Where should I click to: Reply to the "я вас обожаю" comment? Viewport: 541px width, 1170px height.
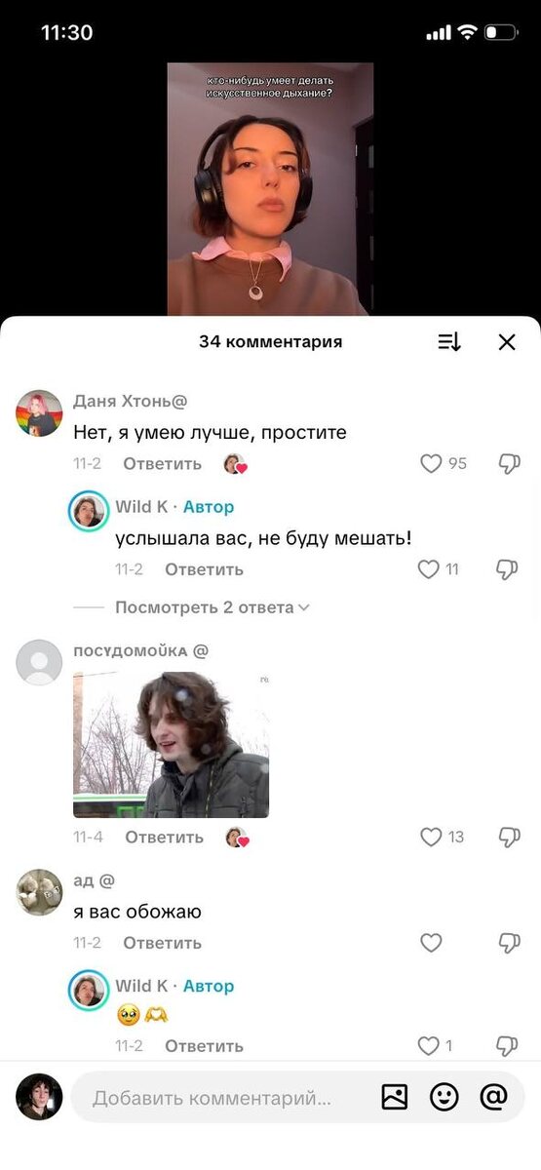click(x=162, y=943)
